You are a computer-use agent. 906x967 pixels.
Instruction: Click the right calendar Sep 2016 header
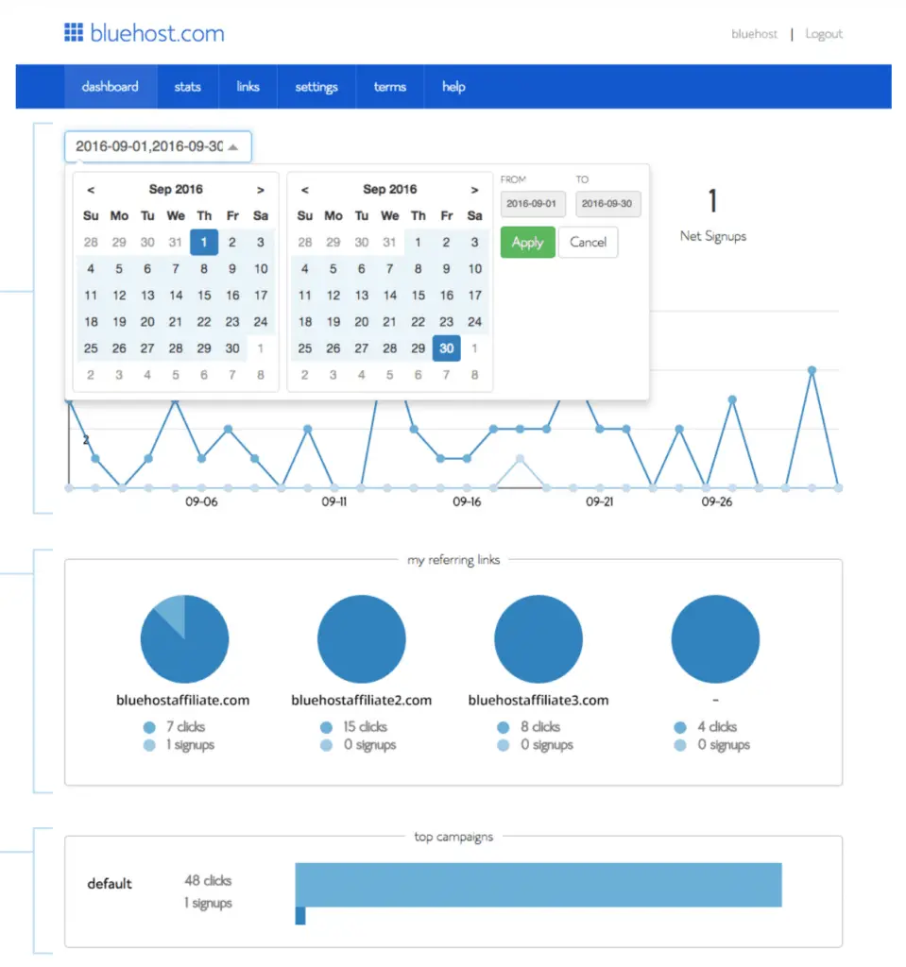point(390,189)
